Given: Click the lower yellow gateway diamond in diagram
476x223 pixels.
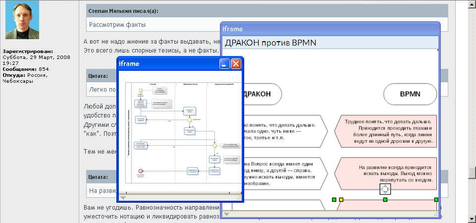Looking at the screenshot, I should pos(214,146).
